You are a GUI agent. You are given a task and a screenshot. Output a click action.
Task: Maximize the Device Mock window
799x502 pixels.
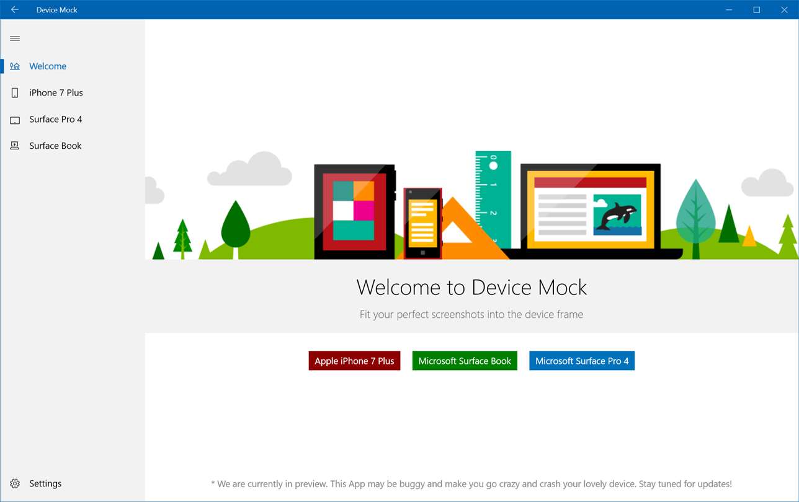click(757, 10)
